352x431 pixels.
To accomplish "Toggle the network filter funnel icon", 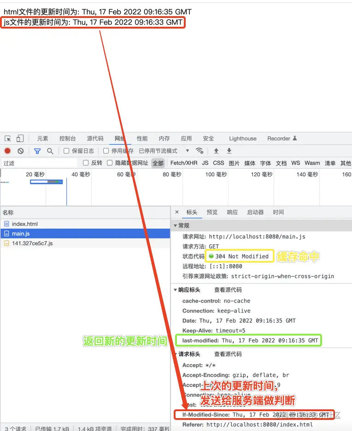I will tap(37, 151).
